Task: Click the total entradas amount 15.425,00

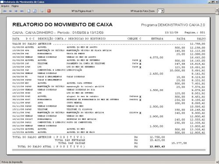Action: [x=157, y=140]
